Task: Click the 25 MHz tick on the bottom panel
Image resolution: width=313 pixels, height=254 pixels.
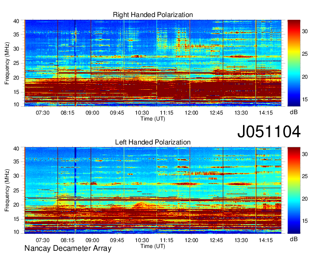Action: 16,190
